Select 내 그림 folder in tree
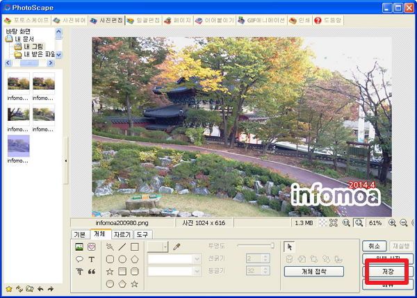Image resolution: width=417 pixels, height=298 pixels. pyautogui.click(x=33, y=47)
